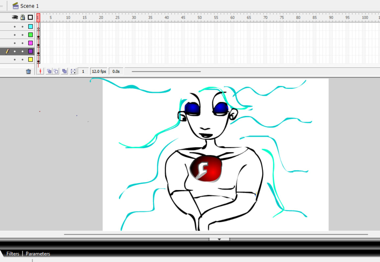Click the purple layer outline color swatch

click(31, 51)
